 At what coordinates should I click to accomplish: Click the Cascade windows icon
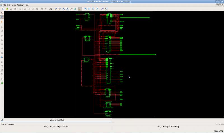click(x=85, y=9)
